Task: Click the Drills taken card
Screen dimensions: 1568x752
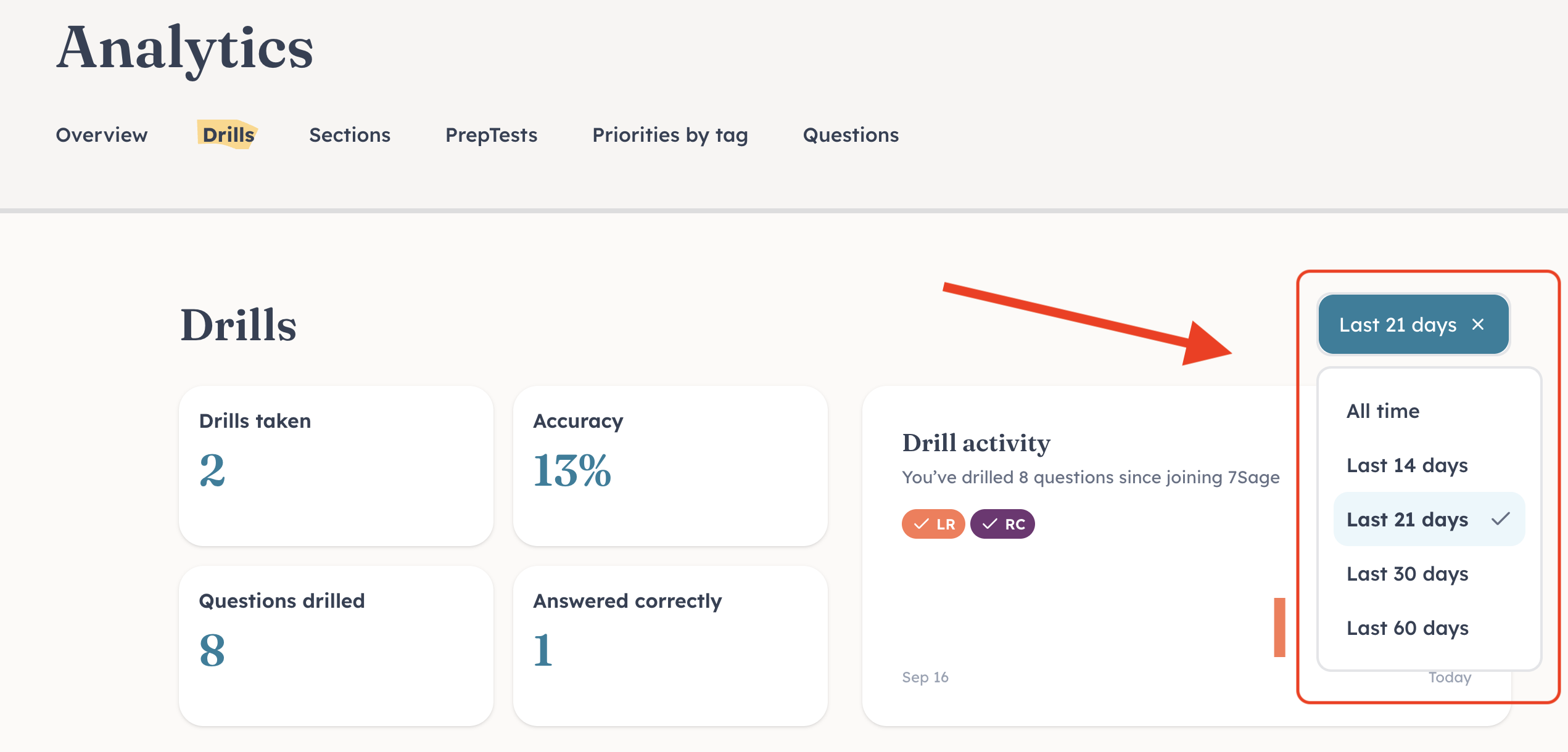Action: (x=336, y=465)
